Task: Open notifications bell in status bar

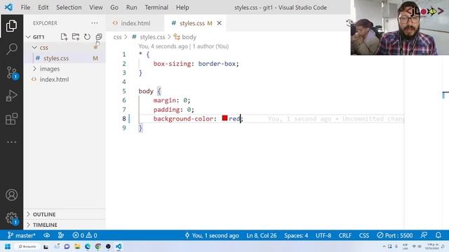Action: pyautogui.click(x=438, y=235)
